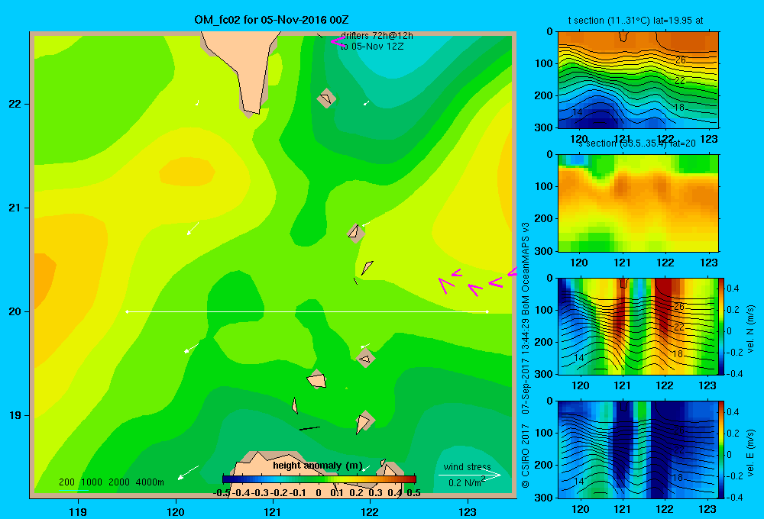The width and height of the screenshot is (764, 519).
Task: Click the magenta drifter legend arrow
Action: click(x=337, y=41)
